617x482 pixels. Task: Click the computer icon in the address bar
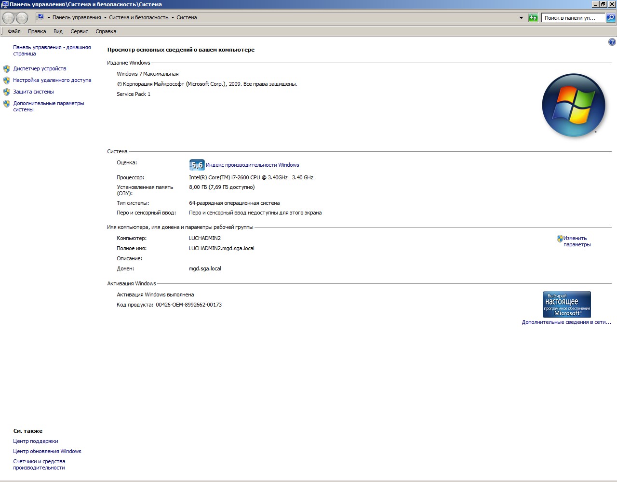point(40,17)
